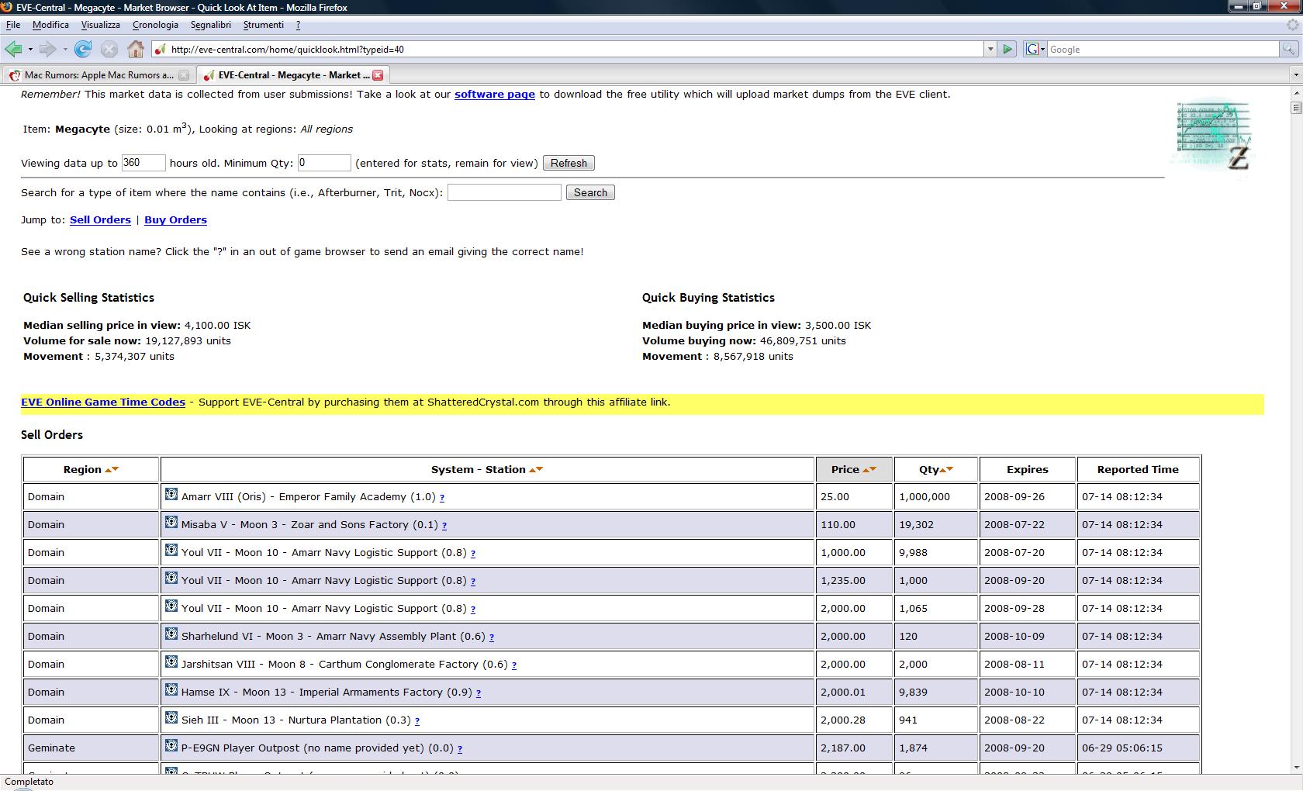
Task: Click the item Search button
Action: [590, 192]
